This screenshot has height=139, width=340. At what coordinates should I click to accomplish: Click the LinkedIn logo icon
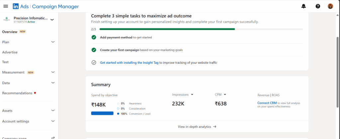(16, 7)
